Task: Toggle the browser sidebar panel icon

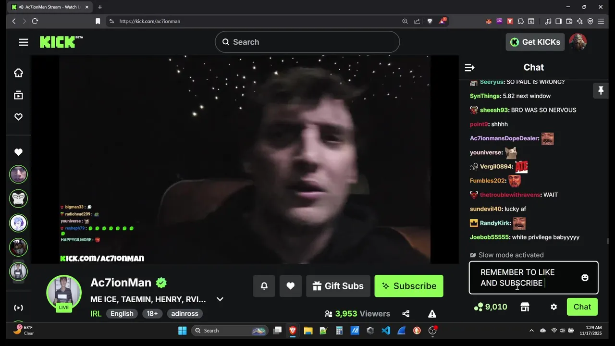Action: pyautogui.click(x=559, y=21)
